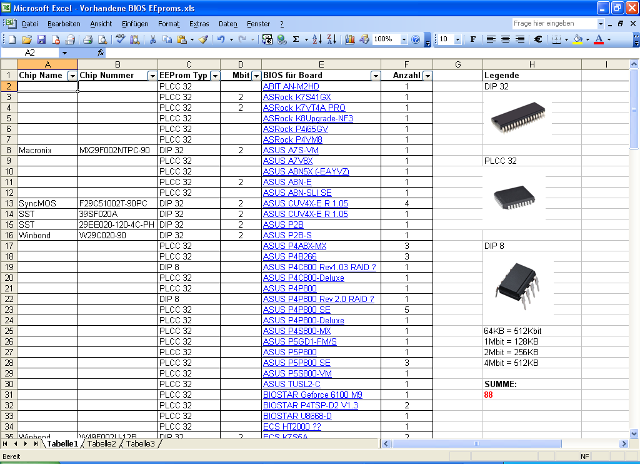Follow the ASUS P4P800 SE hyperlink
The width and height of the screenshot is (640, 464).
(x=297, y=310)
